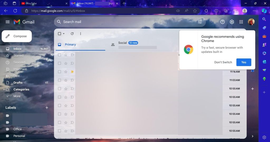Select the last 10:55 AM email checkbox
This screenshot has width=270, height=142.
click(59, 131)
